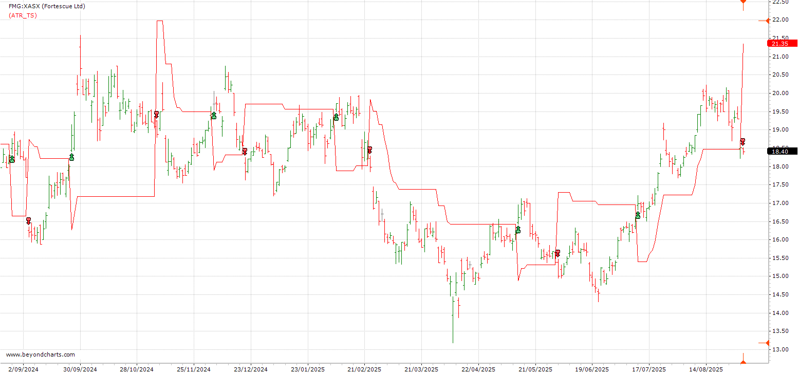Select the (ATR_TS) indicator label

23,15
